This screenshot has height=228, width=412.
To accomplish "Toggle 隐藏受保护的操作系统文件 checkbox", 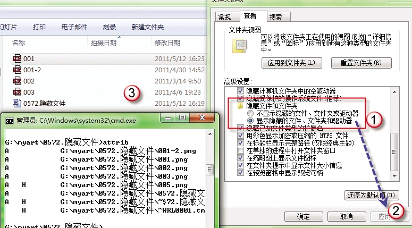I will pyautogui.click(x=240, y=98).
